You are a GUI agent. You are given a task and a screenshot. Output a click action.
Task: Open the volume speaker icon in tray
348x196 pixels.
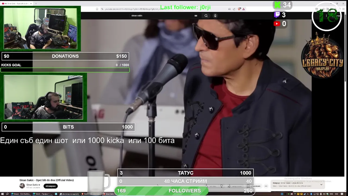click(x=324, y=194)
